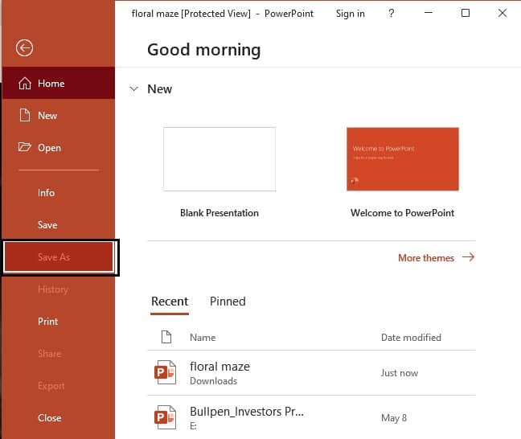Maximize the PowerPoint window
This screenshot has height=439, width=521.
[x=466, y=13]
